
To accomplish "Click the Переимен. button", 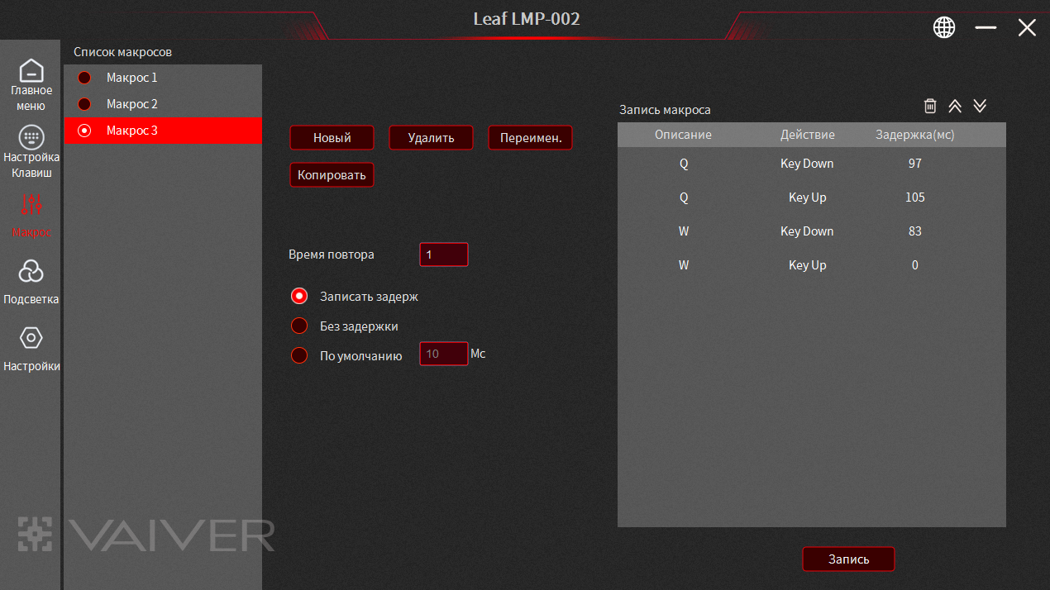I will tap(530, 138).
